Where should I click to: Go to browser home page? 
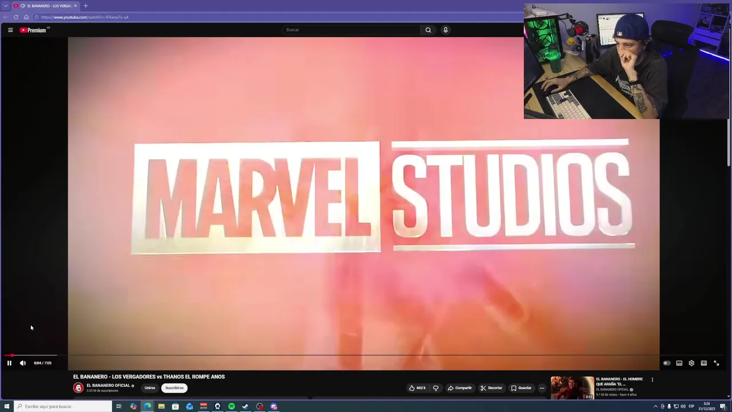tap(26, 17)
